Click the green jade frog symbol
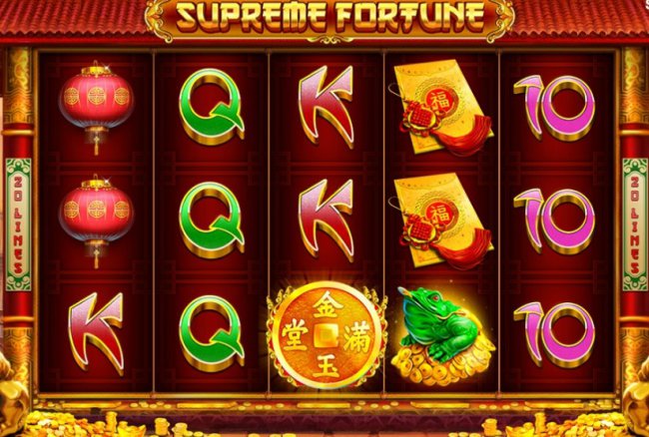 pyautogui.click(x=442, y=333)
